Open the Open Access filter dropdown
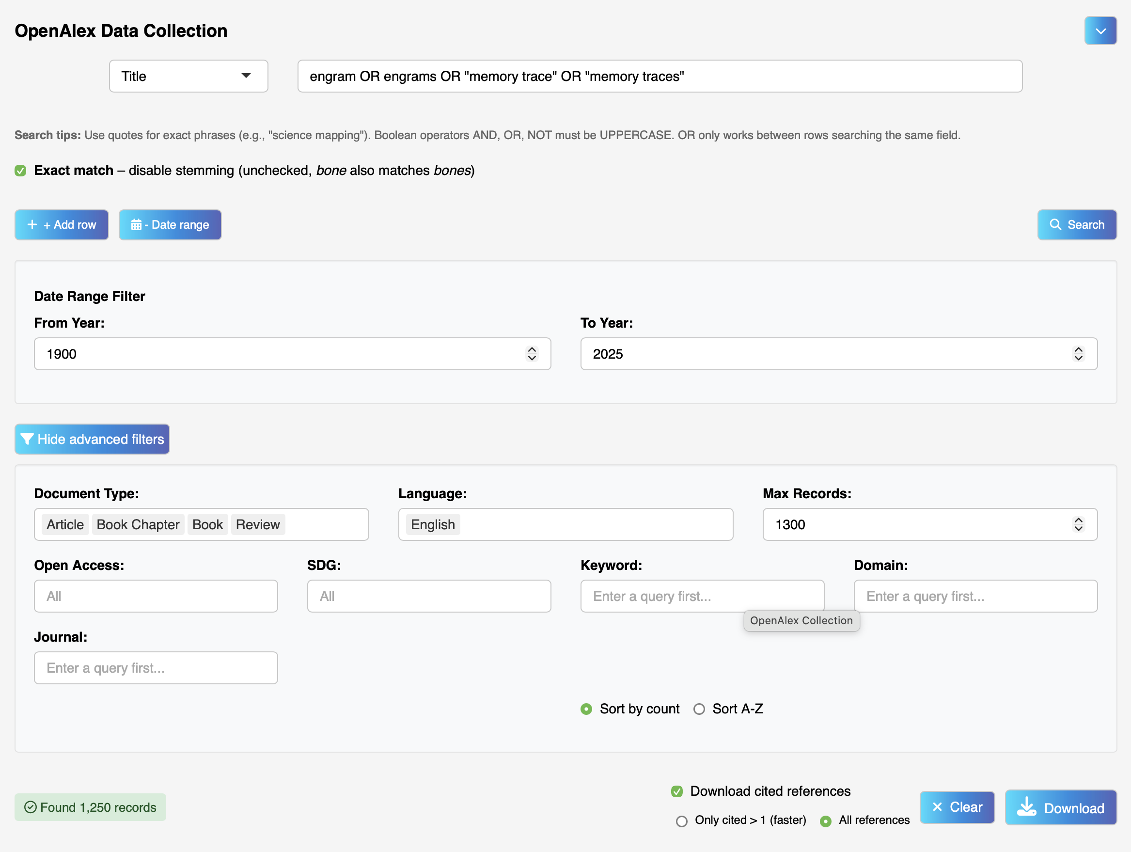The width and height of the screenshot is (1131, 852). pyautogui.click(x=156, y=596)
